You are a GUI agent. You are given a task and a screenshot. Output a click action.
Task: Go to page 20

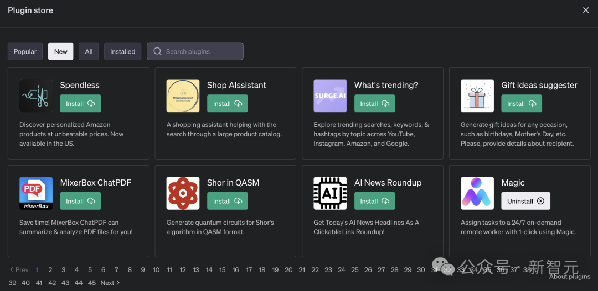[x=288, y=269]
